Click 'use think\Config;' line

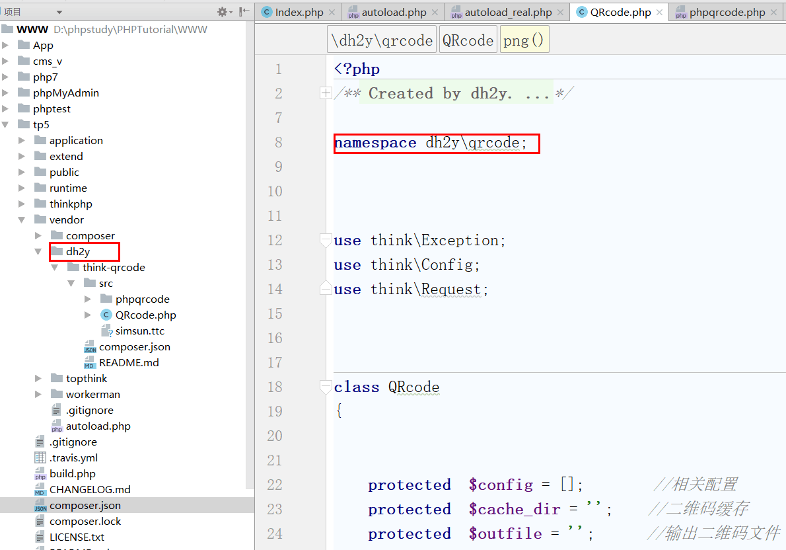(x=406, y=265)
